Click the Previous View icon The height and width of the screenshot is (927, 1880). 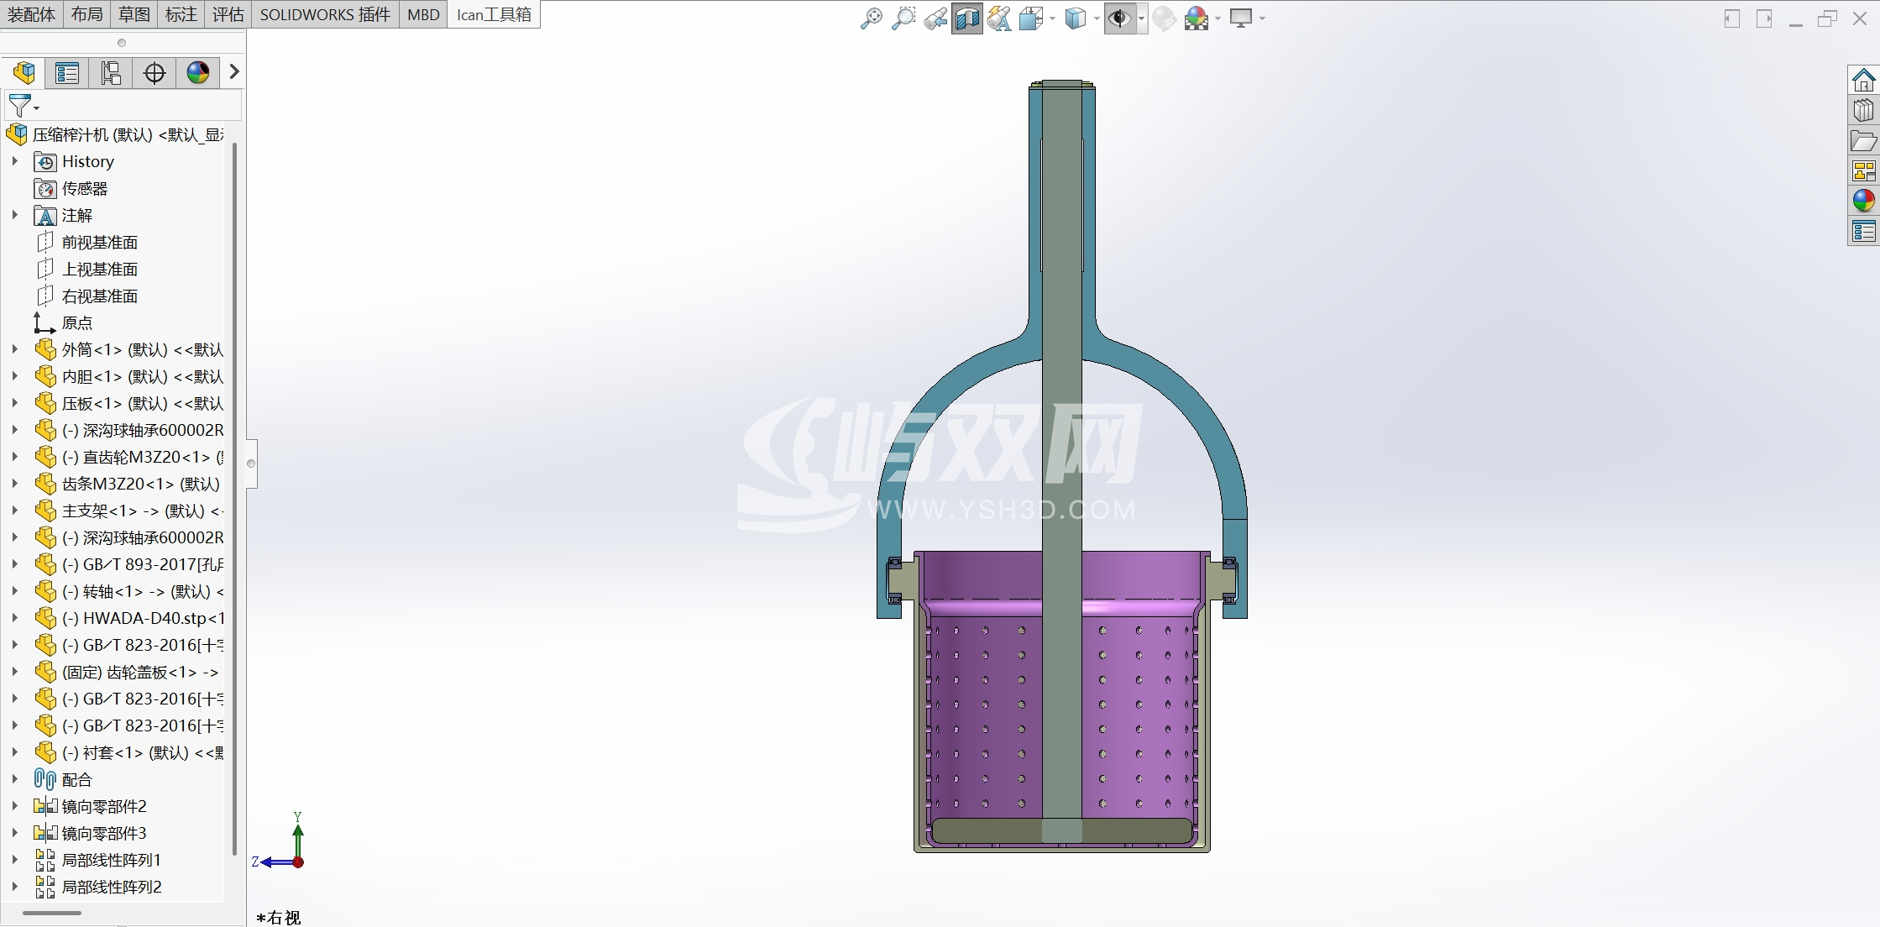(935, 18)
